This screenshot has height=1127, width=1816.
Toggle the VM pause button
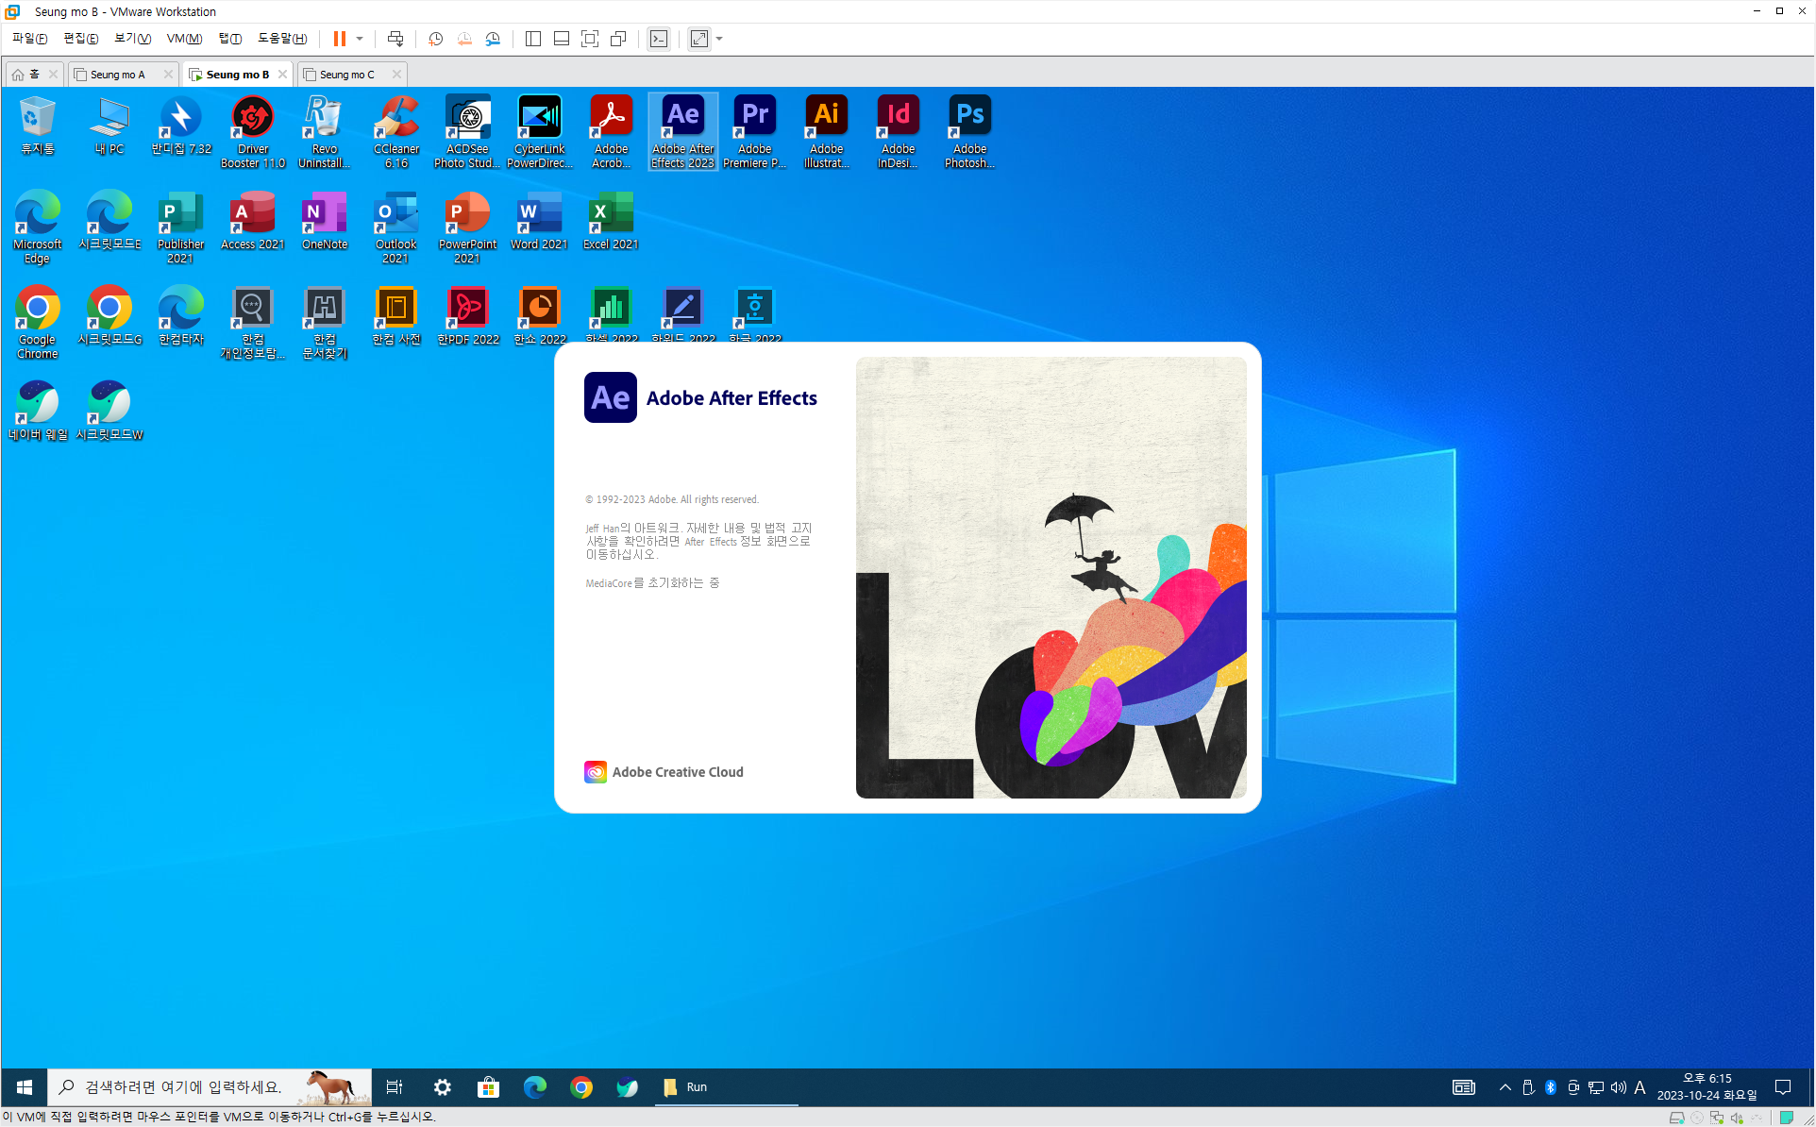[x=339, y=39]
